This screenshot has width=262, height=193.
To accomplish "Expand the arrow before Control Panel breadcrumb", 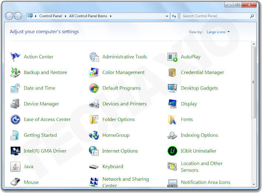I will pos(36,16).
